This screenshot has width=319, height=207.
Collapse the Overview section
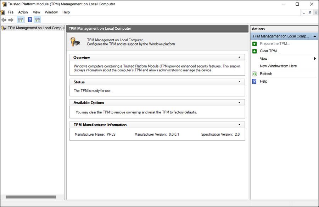[x=239, y=57]
